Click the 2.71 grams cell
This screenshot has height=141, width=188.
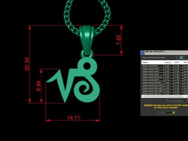pos(169,80)
